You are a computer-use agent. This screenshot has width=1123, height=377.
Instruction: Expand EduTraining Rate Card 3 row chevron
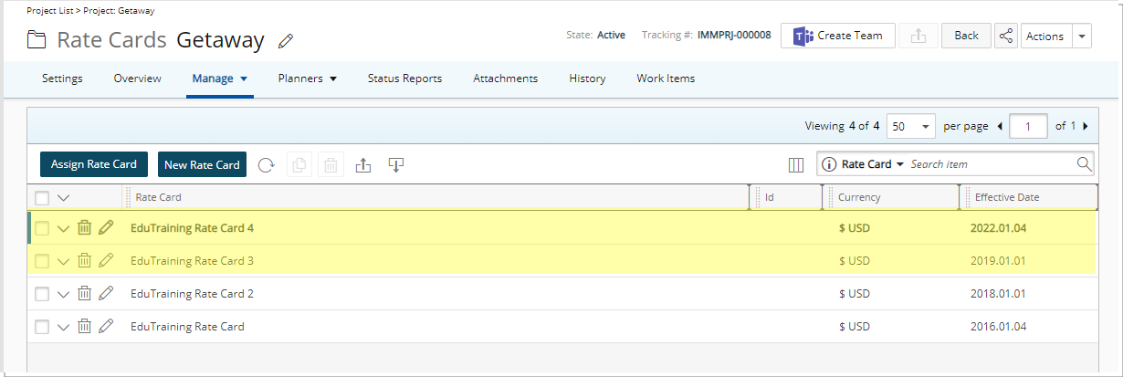click(x=63, y=261)
